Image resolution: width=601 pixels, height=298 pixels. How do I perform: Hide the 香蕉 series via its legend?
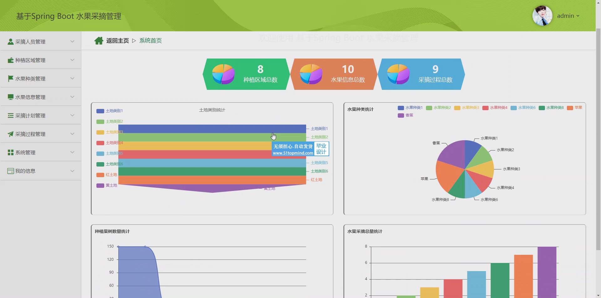coord(405,116)
